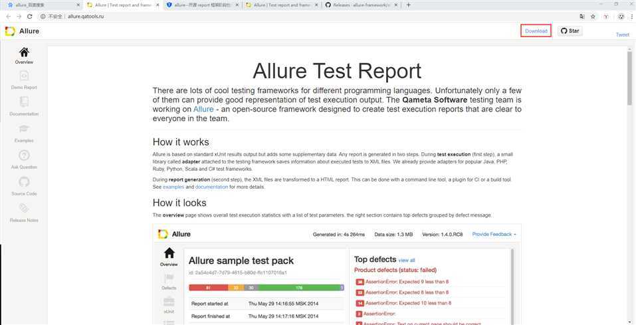
Task: Open the Demo Report sidebar icon
Action: point(24,76)
